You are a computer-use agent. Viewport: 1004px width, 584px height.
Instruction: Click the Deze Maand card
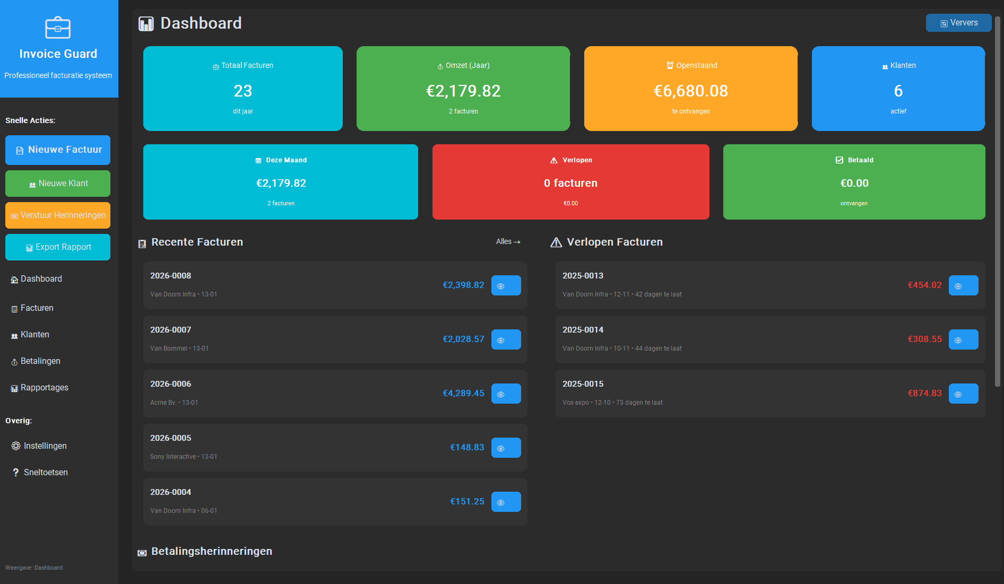coord(281,182)
